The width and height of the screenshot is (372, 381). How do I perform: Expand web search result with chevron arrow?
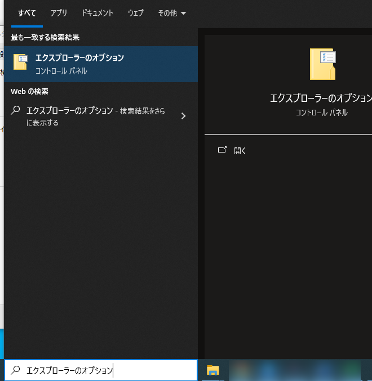tap(183, 116)
